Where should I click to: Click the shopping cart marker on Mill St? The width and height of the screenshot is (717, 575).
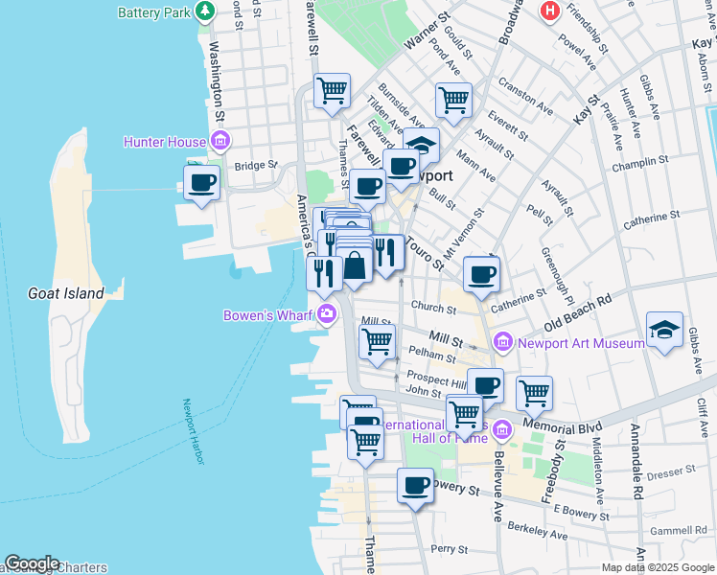pos(378,340)
